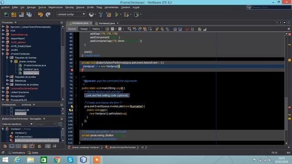Screen dimensions: 292x164
Task: Click the Redo arrow icon
Action: pos(48,14)
